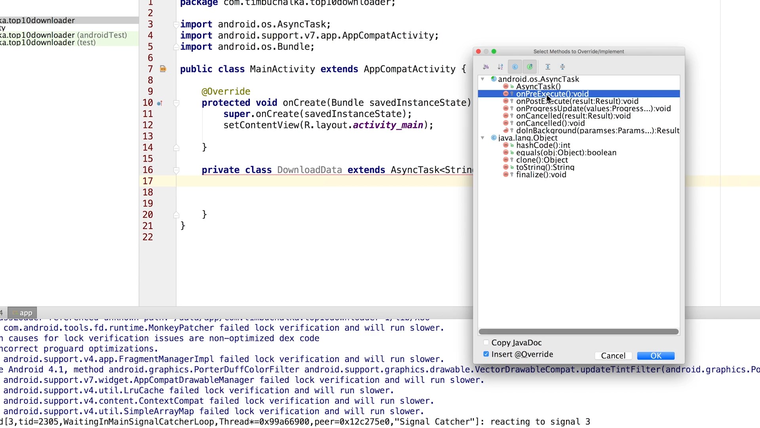Collapse the java.lang.Object tree node

pyautogui.click(x=483, y=138)
